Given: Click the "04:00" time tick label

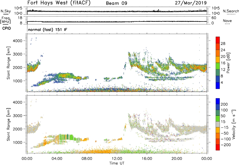Looking at the screenshot, I should point(57,159).
